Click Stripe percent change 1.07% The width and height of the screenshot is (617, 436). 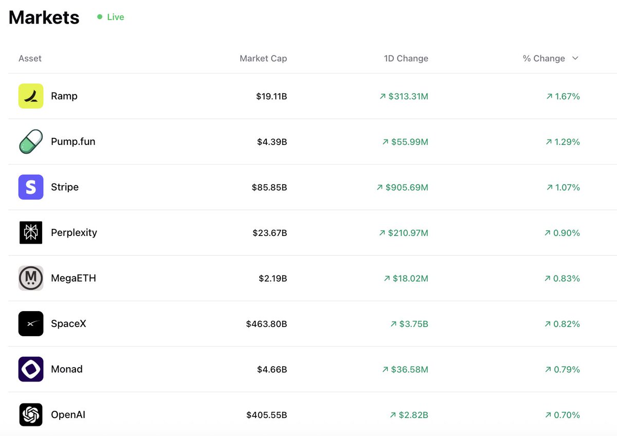[x=563, y=187]
